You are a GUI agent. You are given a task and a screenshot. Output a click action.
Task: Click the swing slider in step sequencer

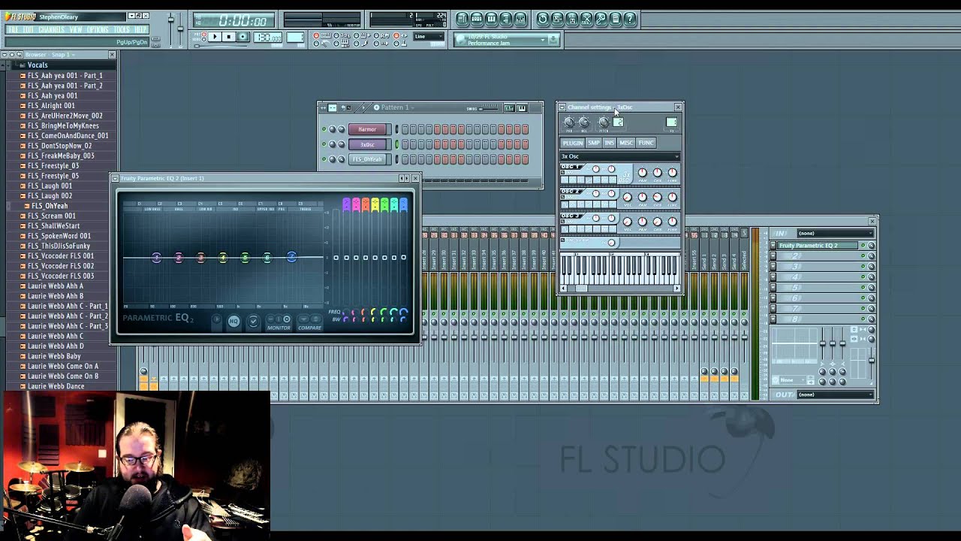[490, 108]
